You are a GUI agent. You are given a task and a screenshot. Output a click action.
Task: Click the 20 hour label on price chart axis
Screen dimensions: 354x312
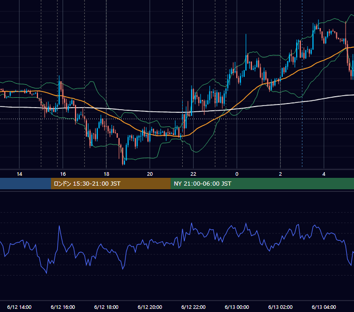click(150, 174)
